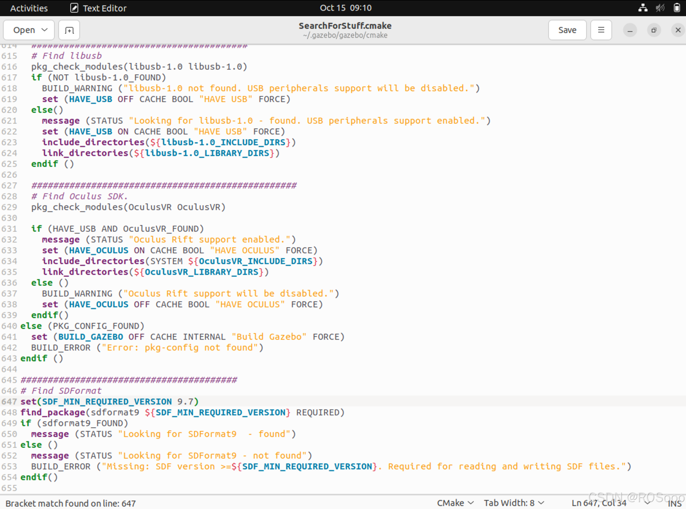Image resolution: width=686 pixels, height=509 pixels.
Task: Toggle INS insert mode indicator
Action: (x=674, y=503)
